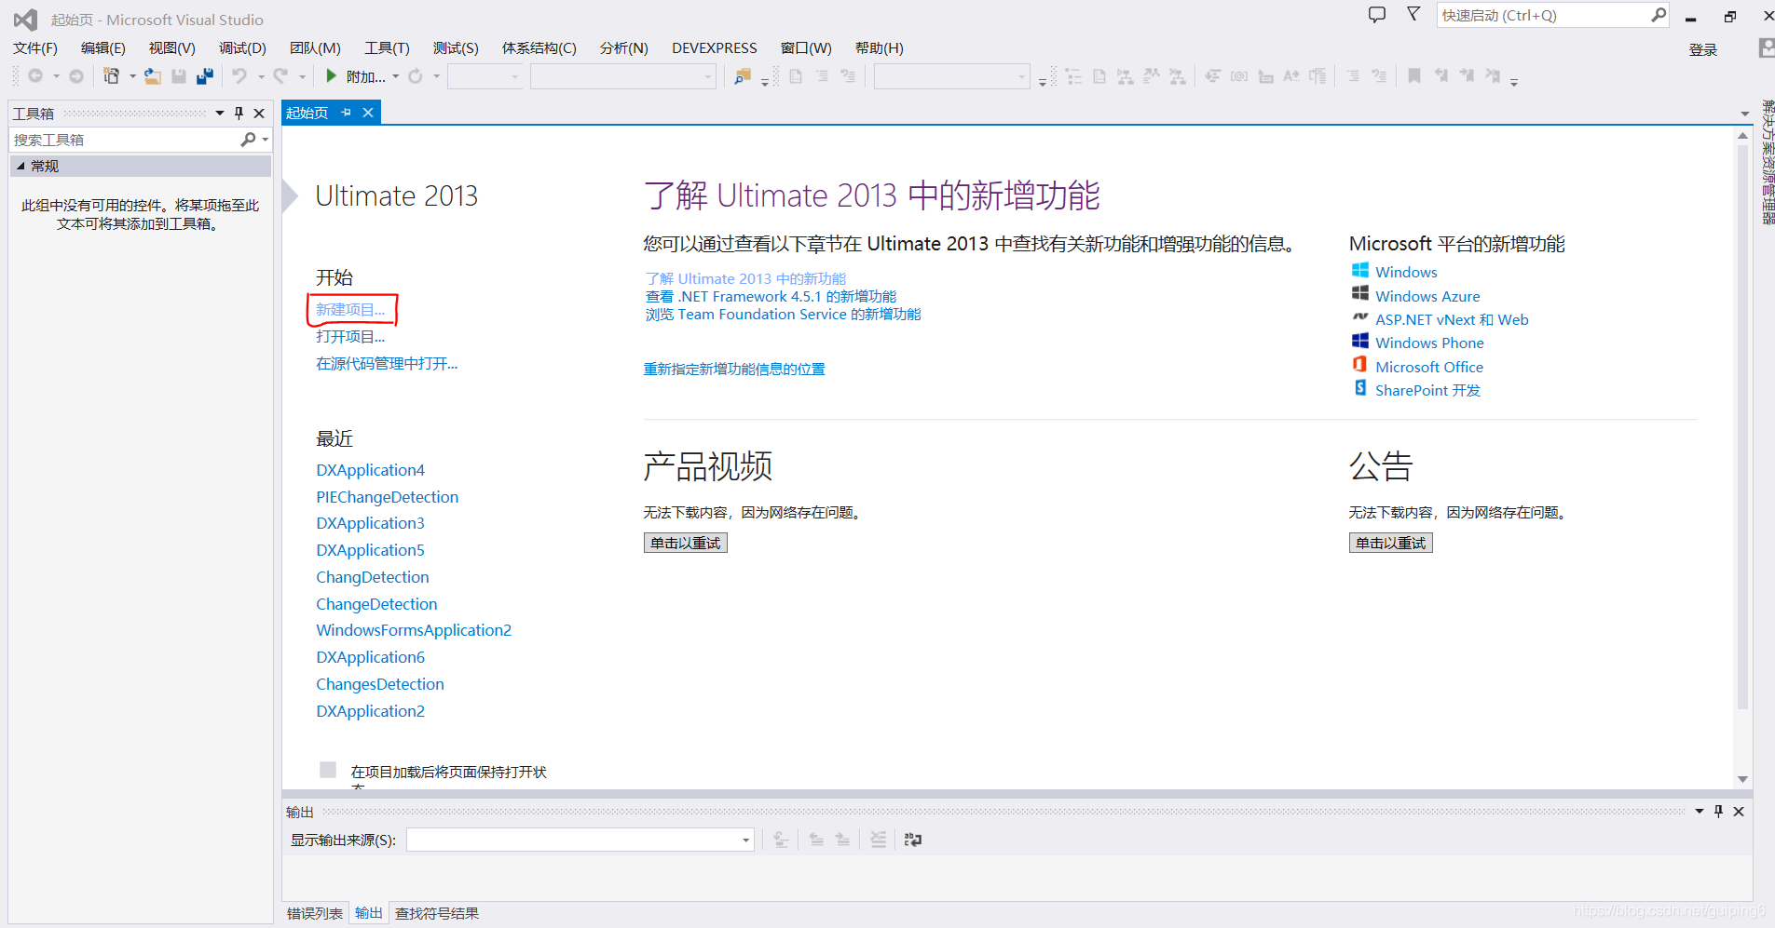Click the Toggle Bookmark flag icon

(x=1414, y=76)
